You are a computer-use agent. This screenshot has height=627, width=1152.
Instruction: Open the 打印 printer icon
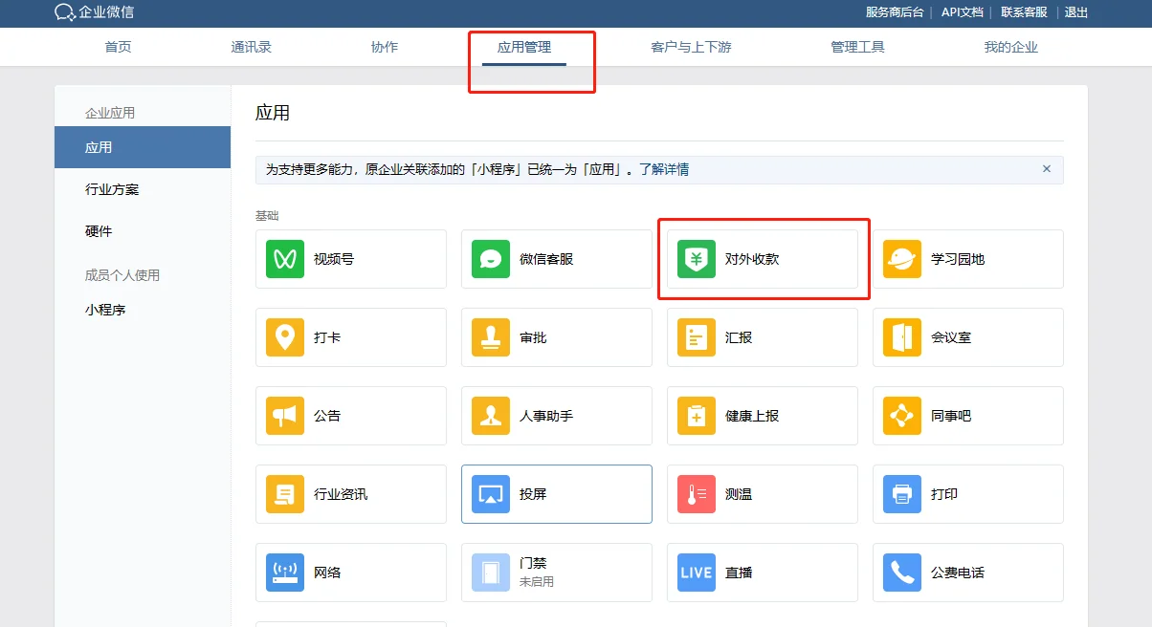coord(902,494)
